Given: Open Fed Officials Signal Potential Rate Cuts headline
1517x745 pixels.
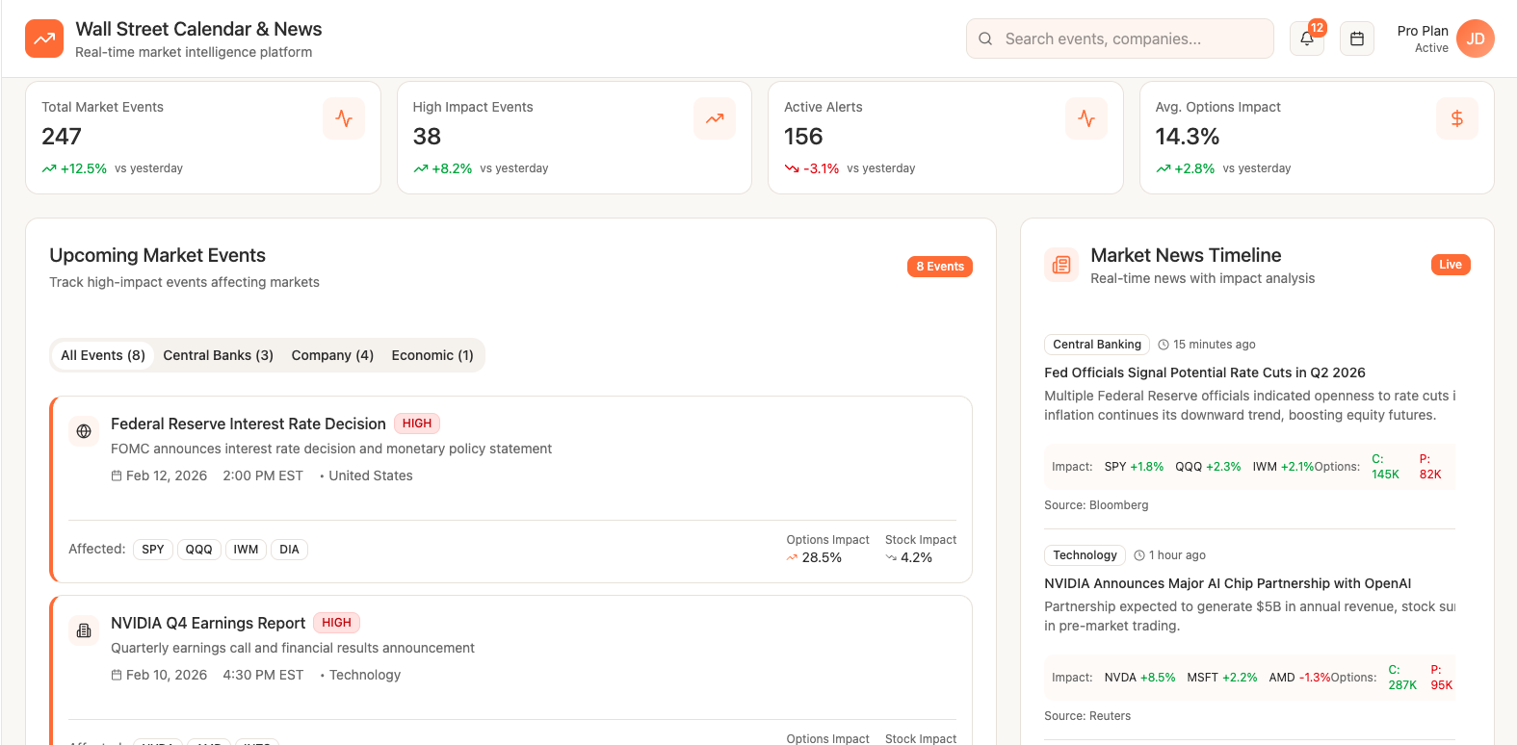Looking at the screenshot, I should (x=1205, y=372).
